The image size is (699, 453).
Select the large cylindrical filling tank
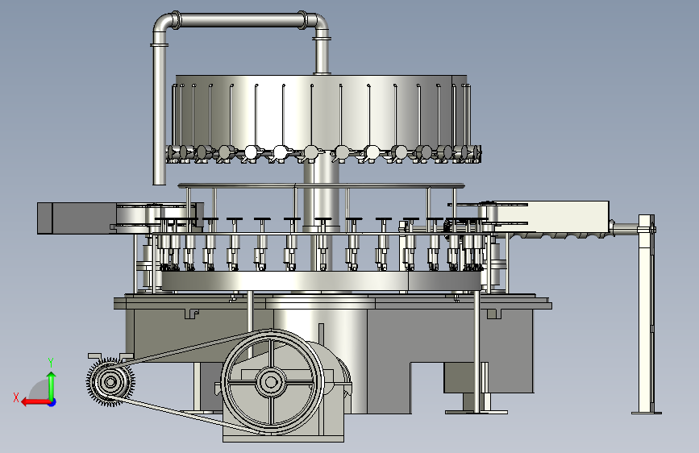(x=321, y=113)
